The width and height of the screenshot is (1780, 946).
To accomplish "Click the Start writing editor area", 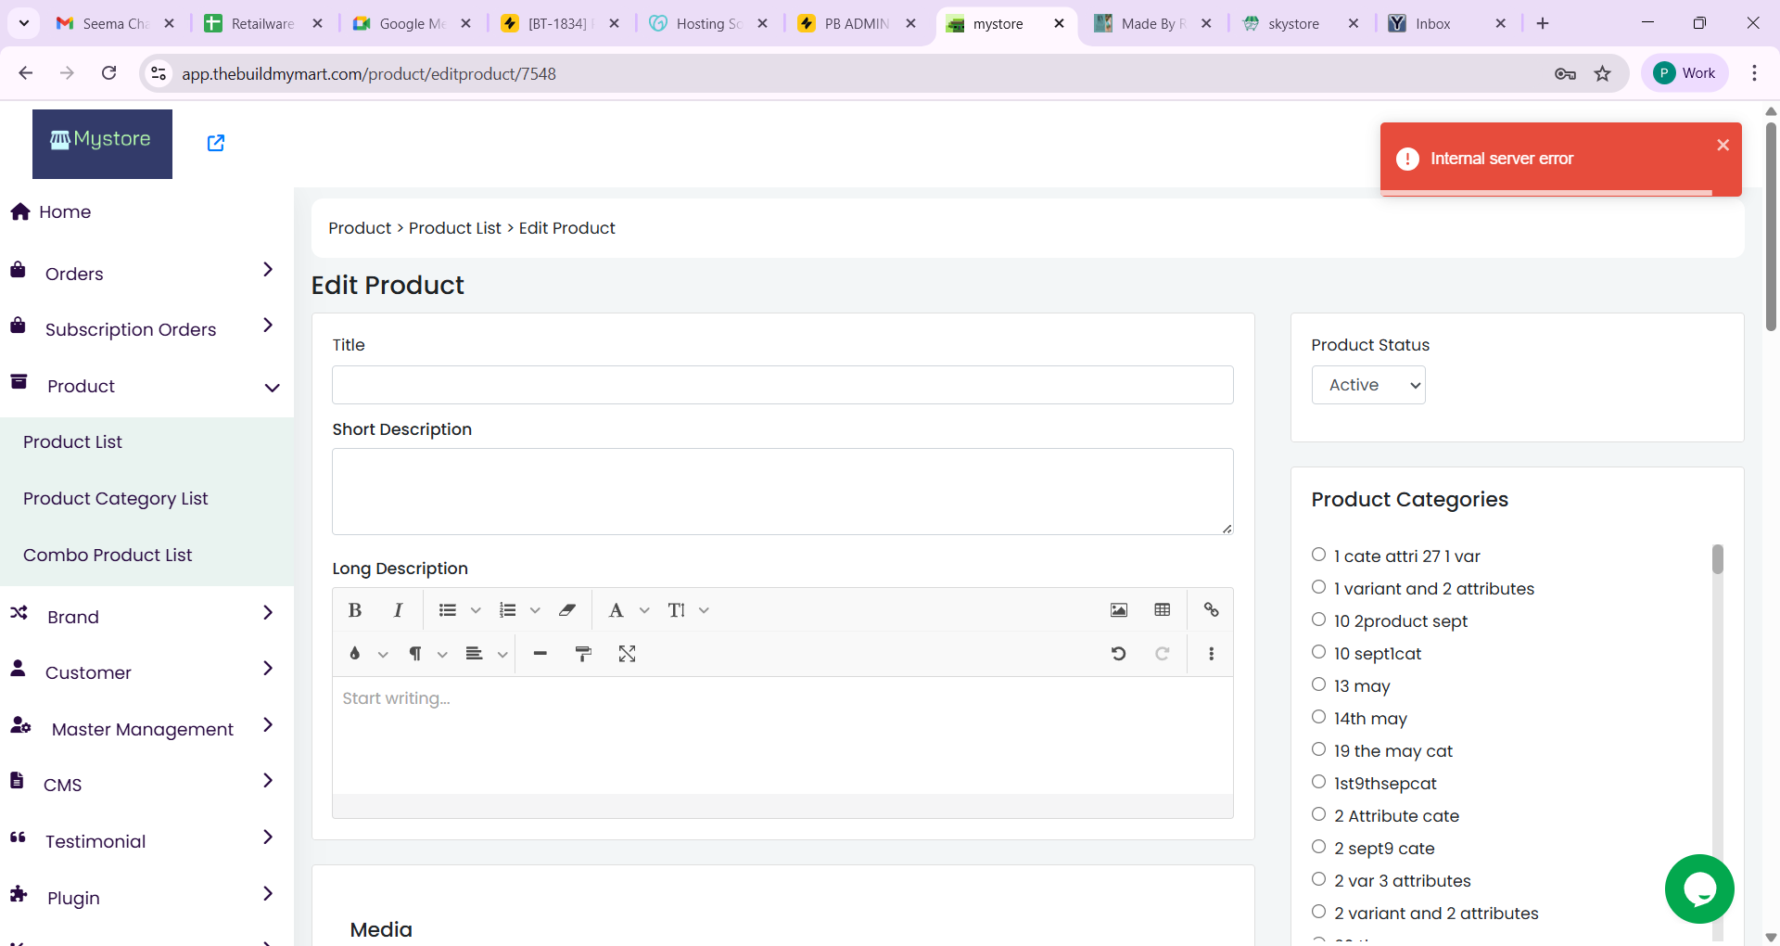I will 782,735.
